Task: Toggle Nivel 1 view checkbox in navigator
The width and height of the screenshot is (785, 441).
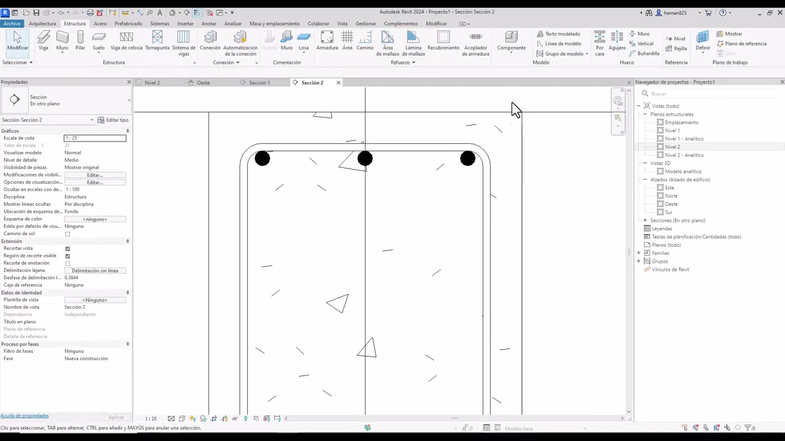Action: click(660, 130)
